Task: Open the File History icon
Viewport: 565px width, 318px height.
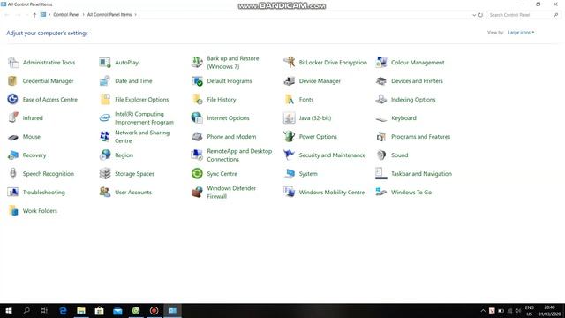Action: coord(197,99)
